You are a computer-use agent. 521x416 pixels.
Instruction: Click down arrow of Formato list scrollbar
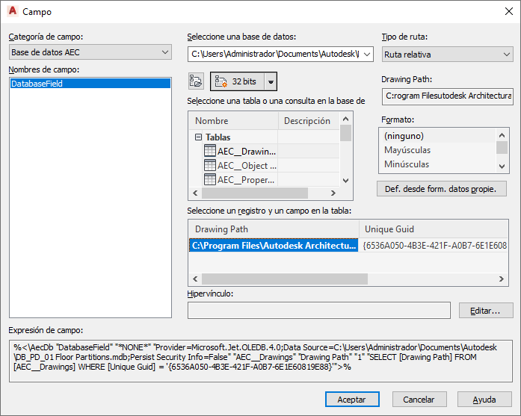tap(502, 167)
